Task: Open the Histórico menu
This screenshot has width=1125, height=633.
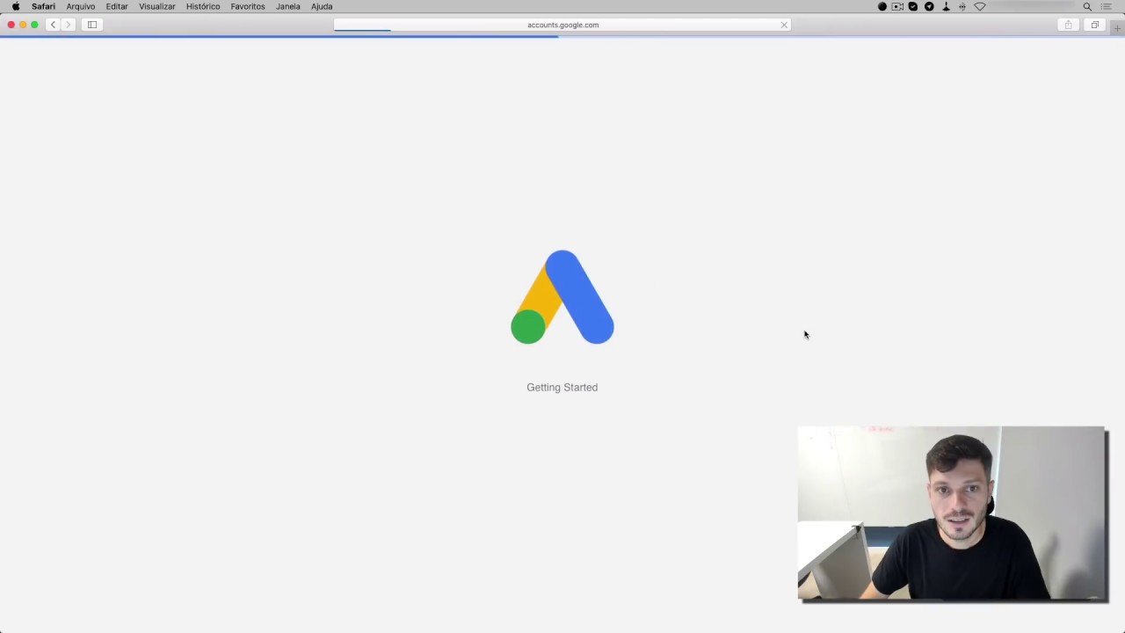Action: coord(203,6)
